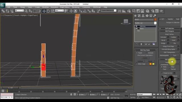Select the Link tool in main toolbar

tap(3, 11)
